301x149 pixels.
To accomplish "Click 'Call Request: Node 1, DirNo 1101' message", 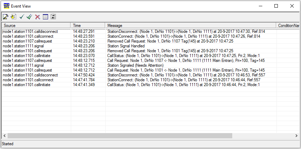I will point(186,70).
